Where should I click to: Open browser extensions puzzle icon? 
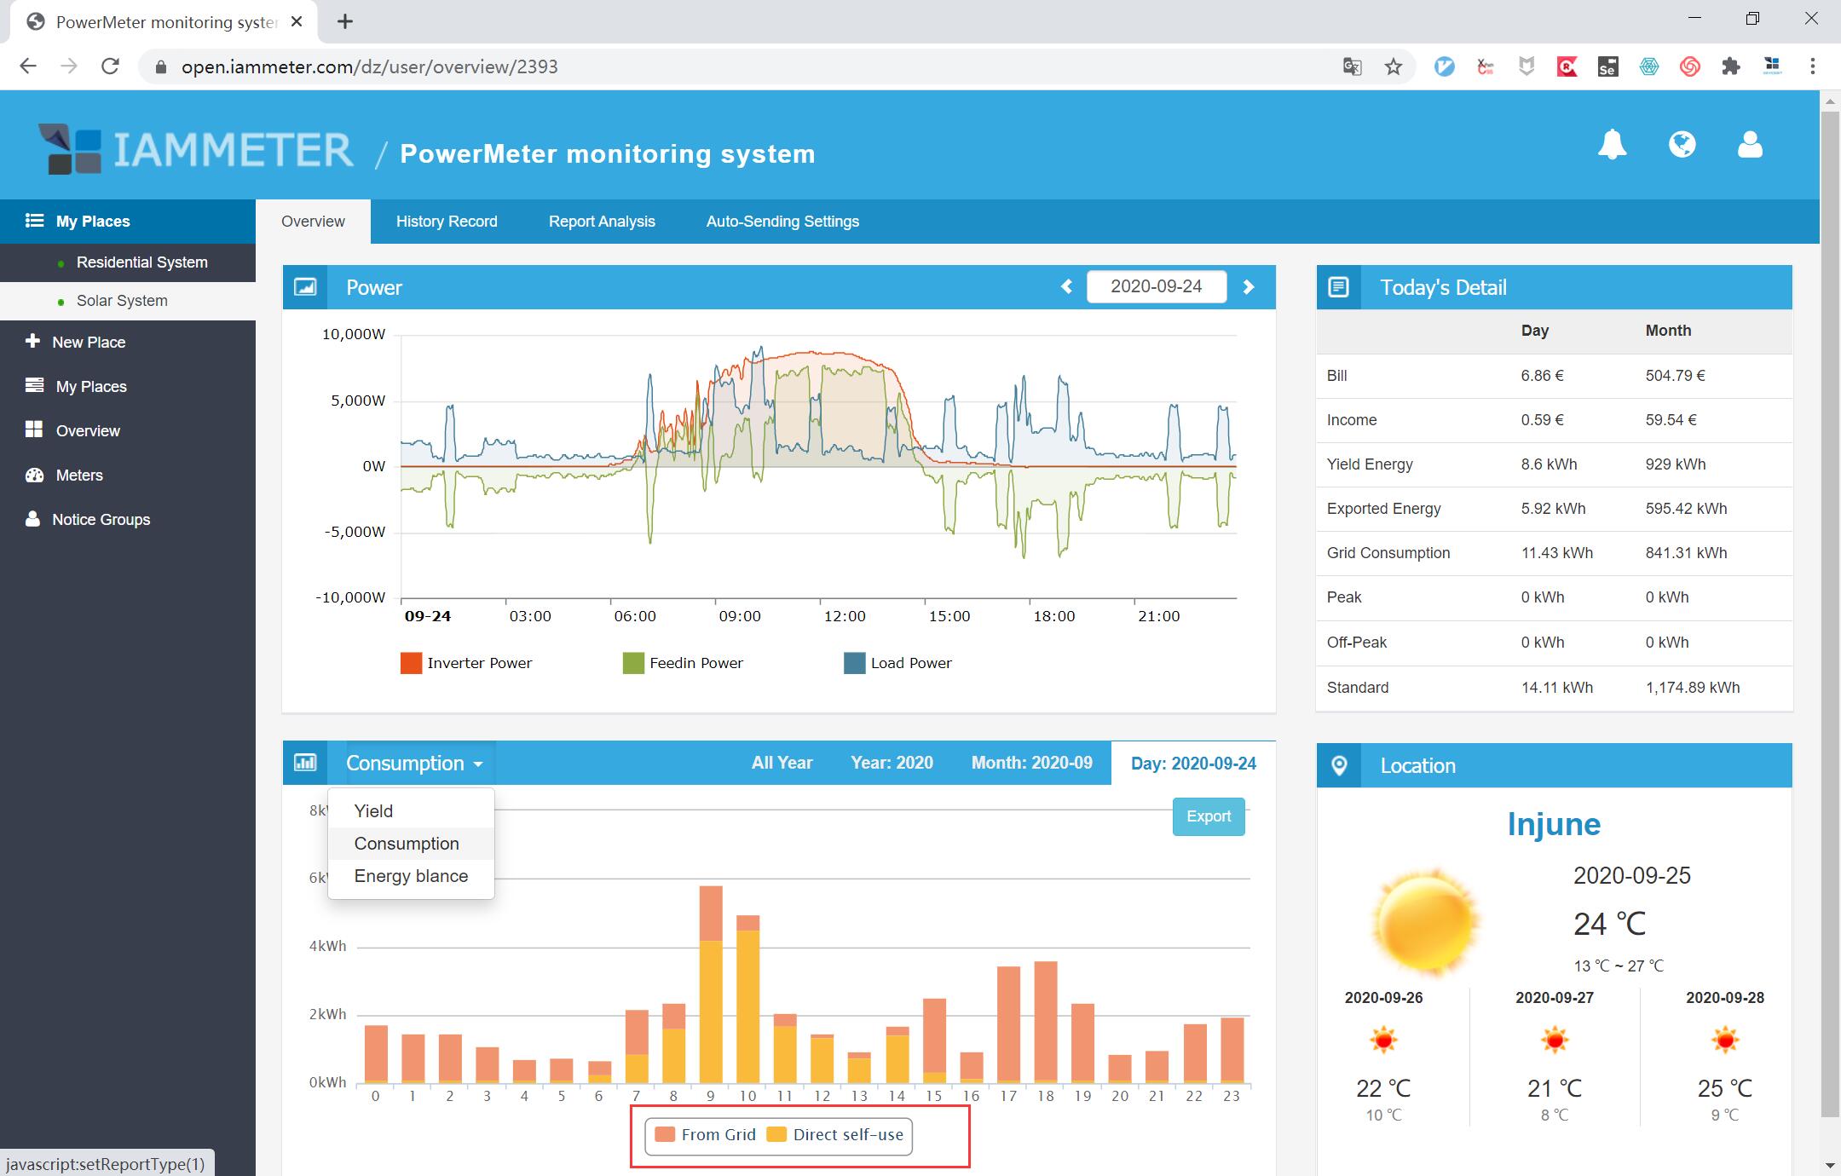(1730, 66)
